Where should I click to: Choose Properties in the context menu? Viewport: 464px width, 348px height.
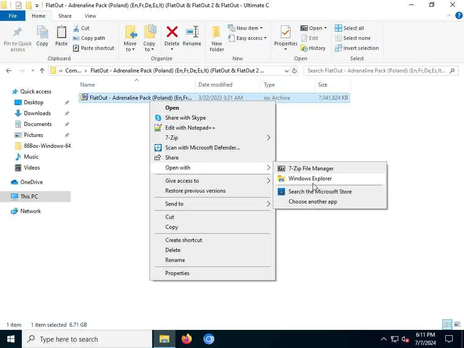coord(213,273)
